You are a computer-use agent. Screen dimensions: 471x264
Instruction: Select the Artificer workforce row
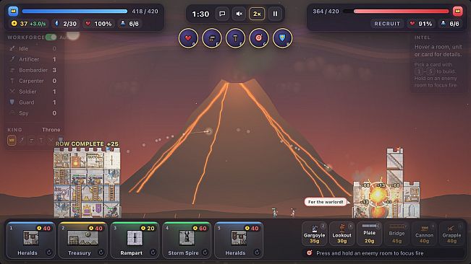[33, 59]
